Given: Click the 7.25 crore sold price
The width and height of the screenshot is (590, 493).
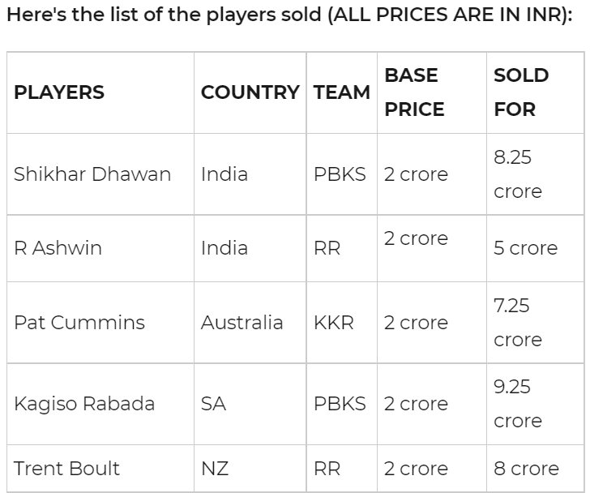Looking at the screenshot, I should 517,323.
